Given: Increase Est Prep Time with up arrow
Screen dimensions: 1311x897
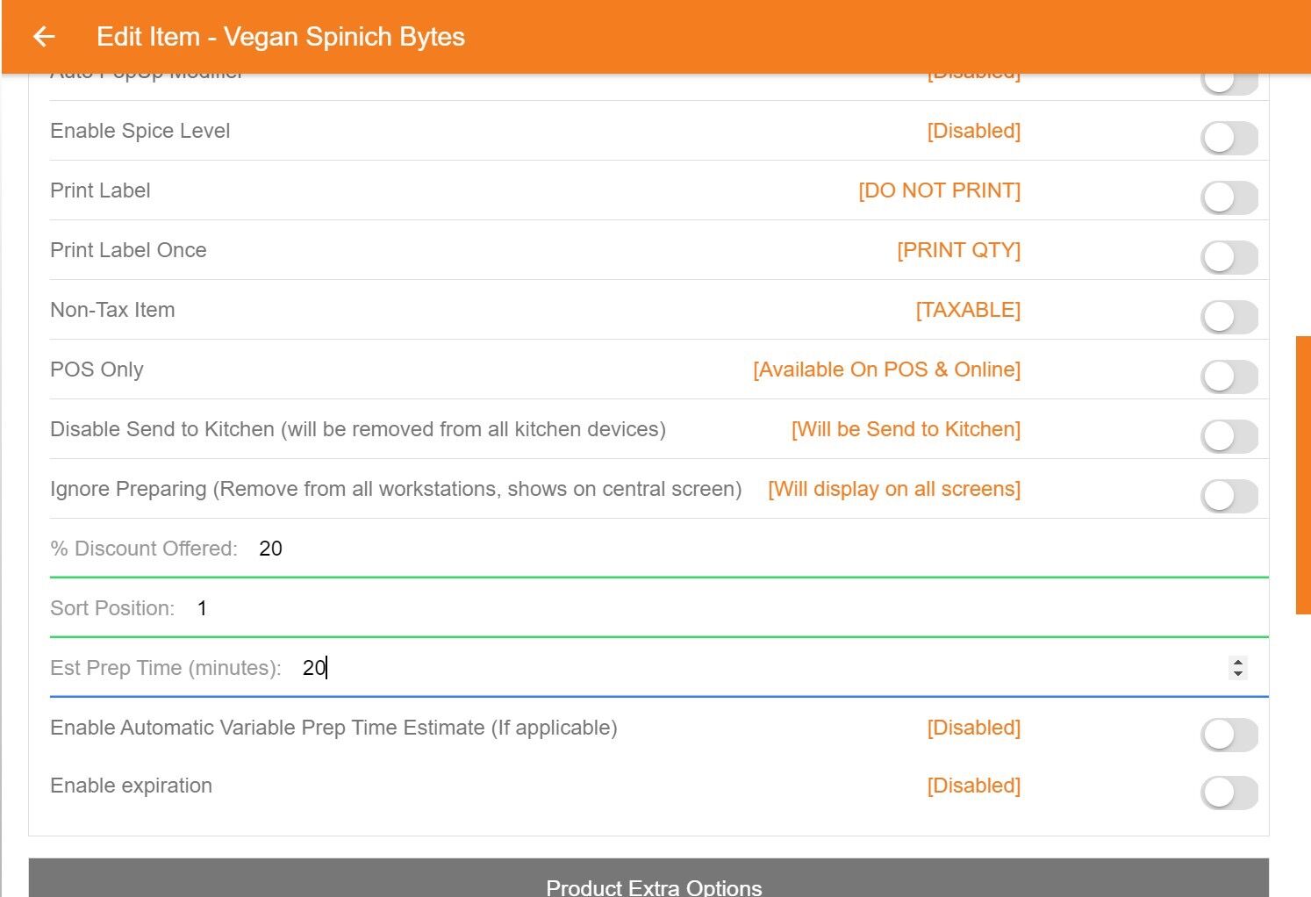Looking at the screenshot, I should tap(1238, 663).
